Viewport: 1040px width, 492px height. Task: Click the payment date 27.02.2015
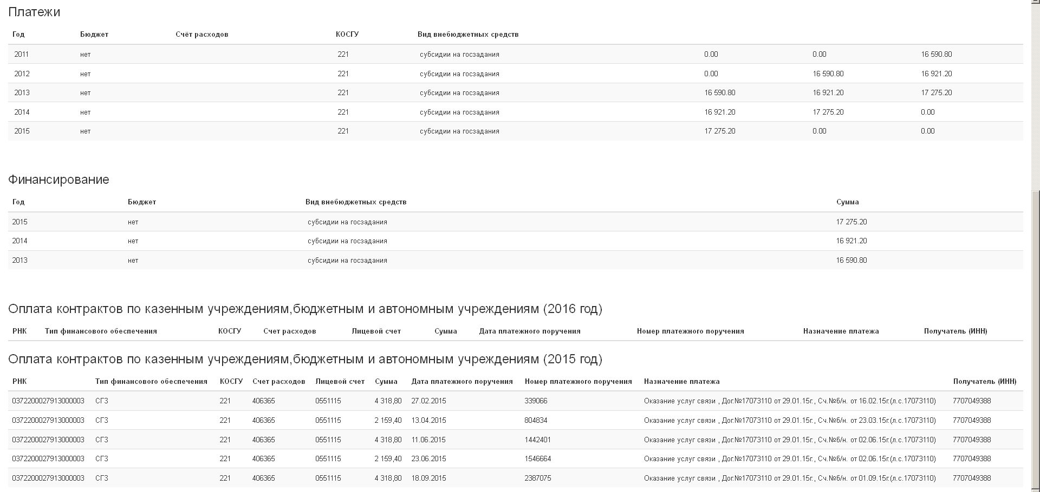coord(428,401)
